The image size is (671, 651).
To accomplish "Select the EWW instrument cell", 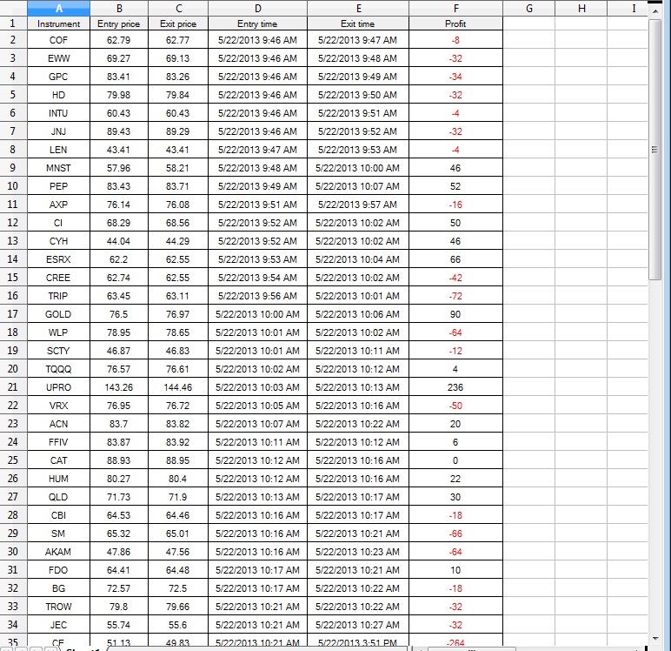I will coord(58,58).
